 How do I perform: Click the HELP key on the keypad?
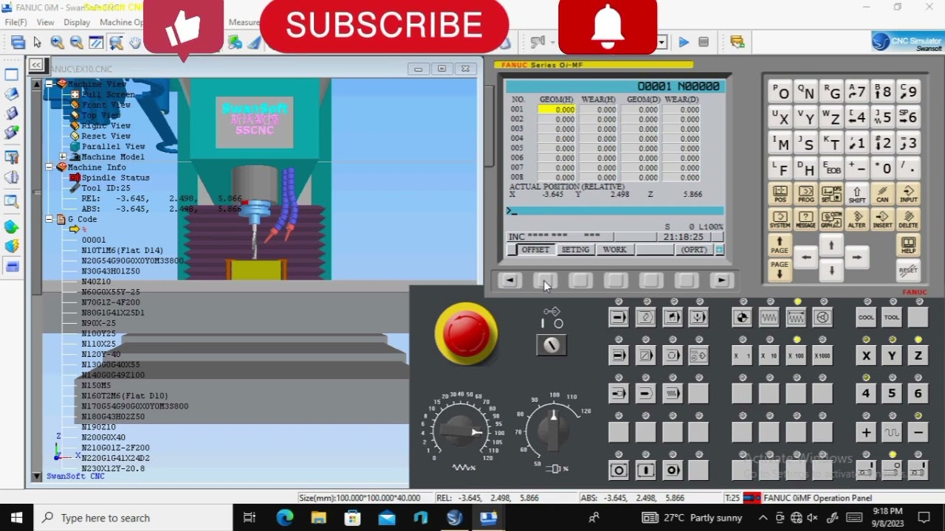coord(908,245)
